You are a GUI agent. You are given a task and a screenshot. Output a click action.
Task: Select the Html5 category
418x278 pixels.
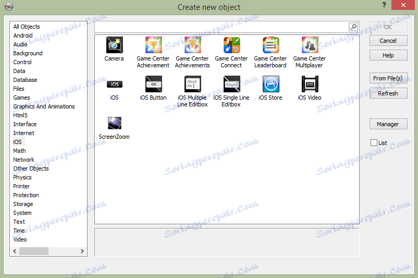point(20,115)
